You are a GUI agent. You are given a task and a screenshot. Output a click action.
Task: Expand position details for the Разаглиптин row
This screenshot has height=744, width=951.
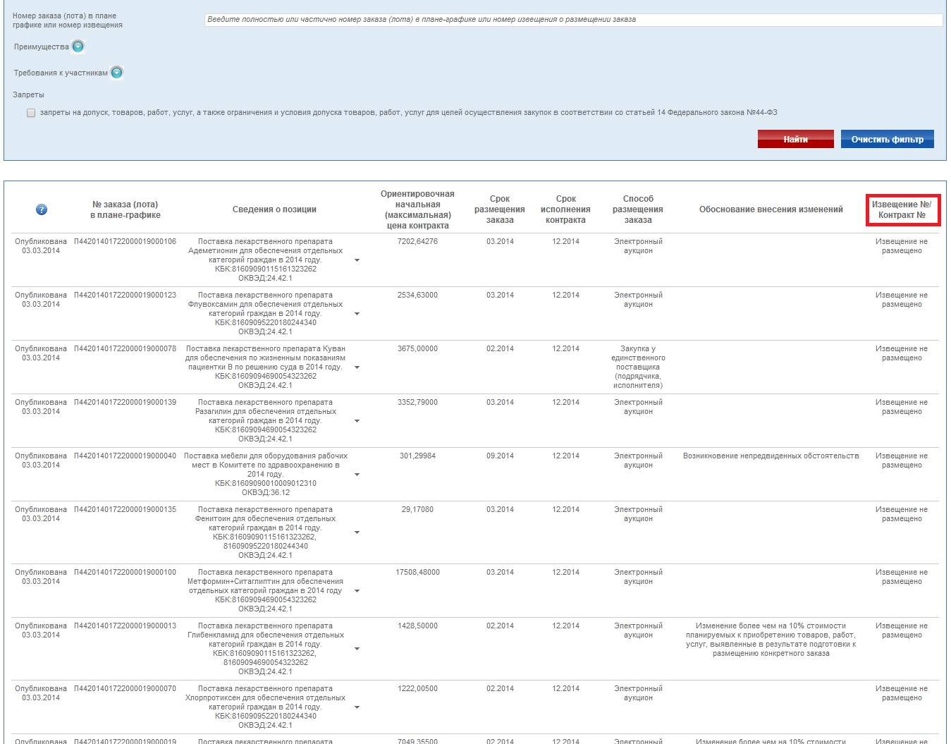coord(357,421)
